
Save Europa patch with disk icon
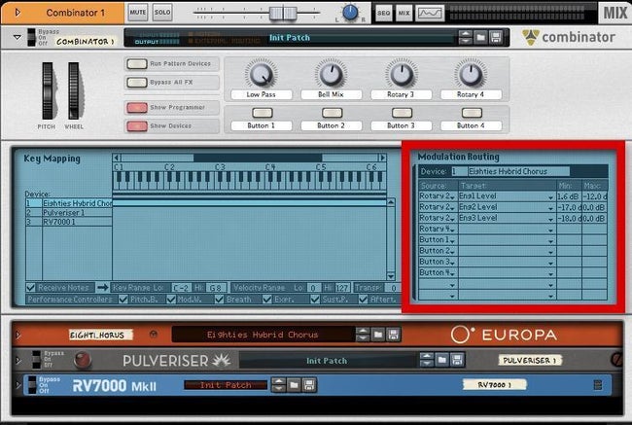click(394, 335)
